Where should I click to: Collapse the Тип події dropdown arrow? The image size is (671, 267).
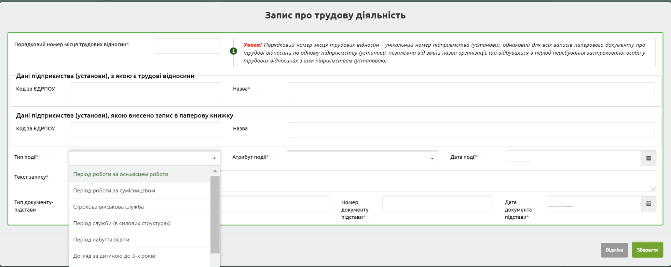[x=214, y=158]
